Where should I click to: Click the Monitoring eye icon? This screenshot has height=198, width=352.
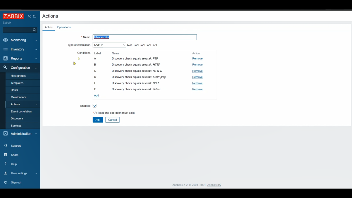[x=5, y=40]
